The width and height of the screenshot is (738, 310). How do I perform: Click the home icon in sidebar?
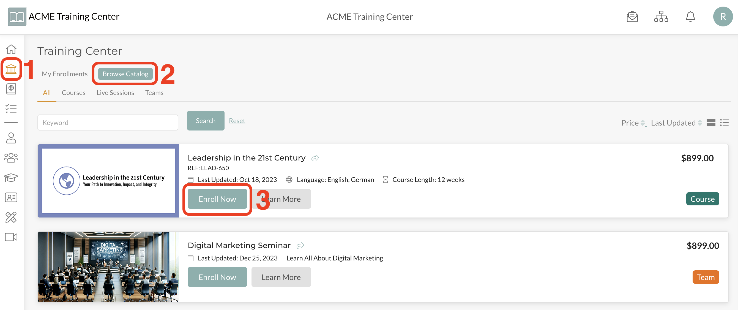(11, 49)
